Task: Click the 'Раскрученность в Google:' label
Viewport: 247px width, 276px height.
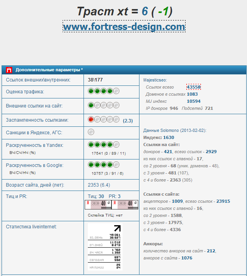Action: pyautogui.click(x=35, y=165)
